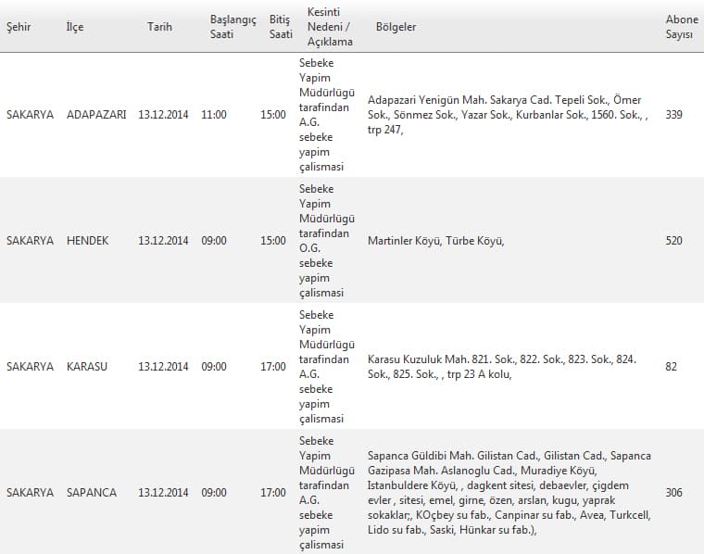The width and height of the screenshot is (704, 554).
Task: Select the SAPANCA district cell
Action: (x=92, y=493)
